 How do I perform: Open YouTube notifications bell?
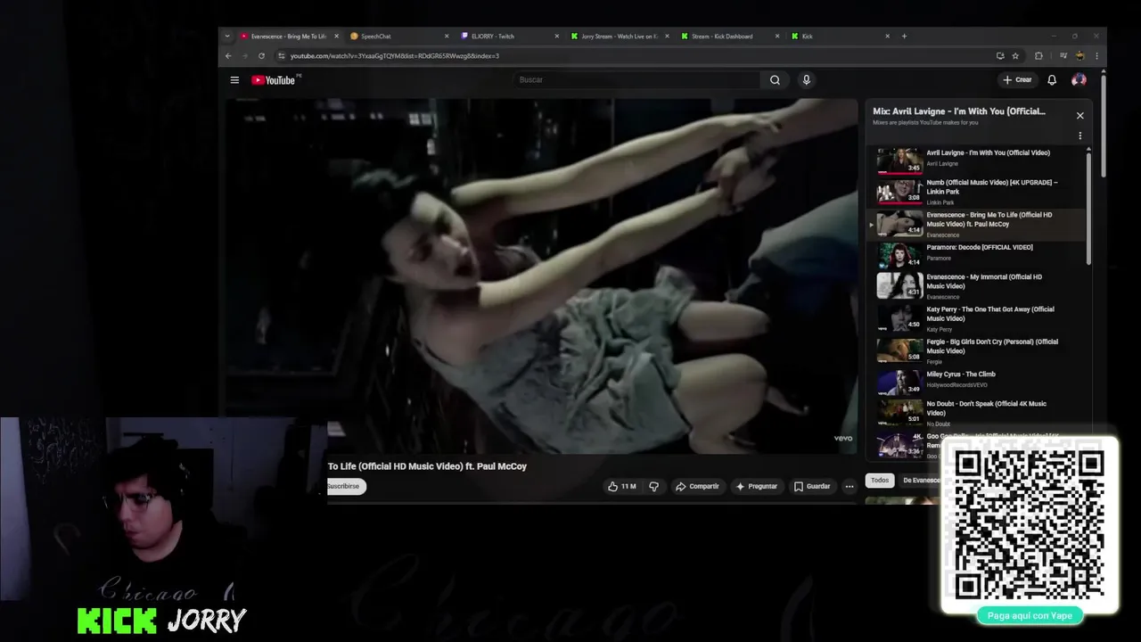[x=1052, y=80]
